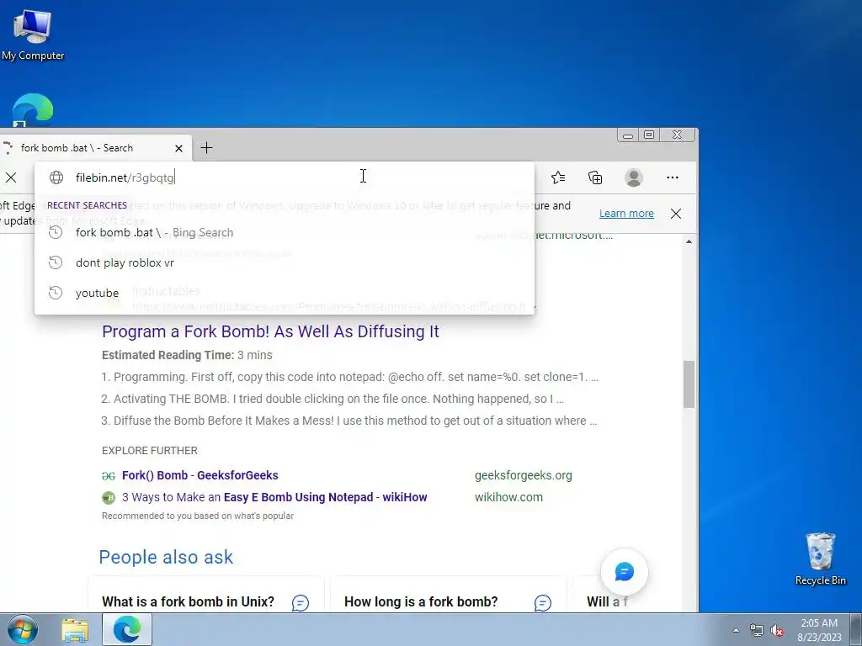Screen dimensions: 862x646
Task: Click chat icon on 'What is a fork bomb in Unix?'
Action: [301, 602]
